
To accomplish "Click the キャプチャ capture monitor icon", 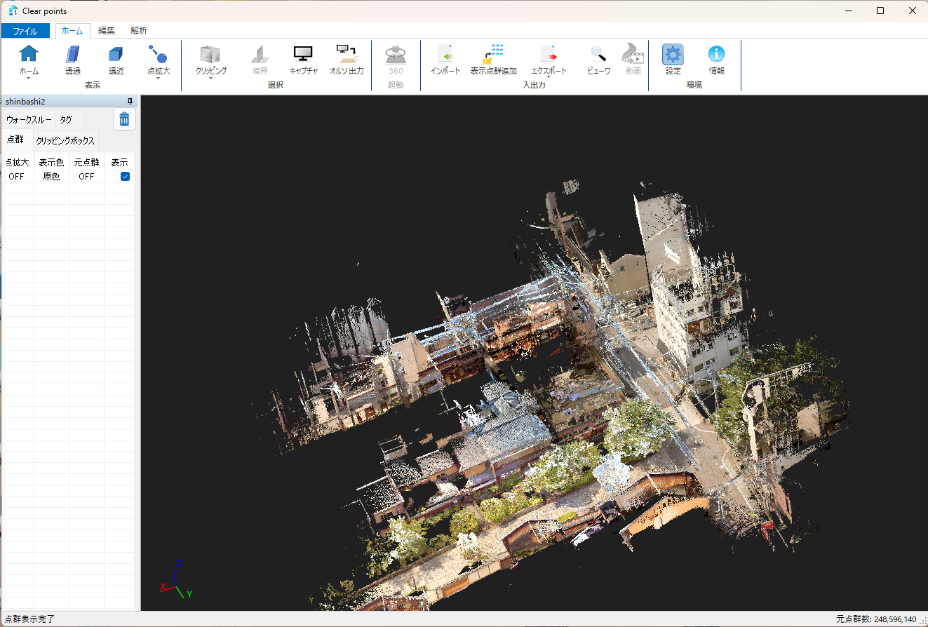I will pyautogui.click(x=303, y=55).
